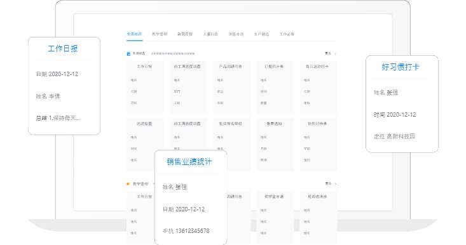This screenshot has height=245, width=466.
Task: Click 日期 2020-12-12 on the floating 工作日报 card
Action: click(57, 74)
